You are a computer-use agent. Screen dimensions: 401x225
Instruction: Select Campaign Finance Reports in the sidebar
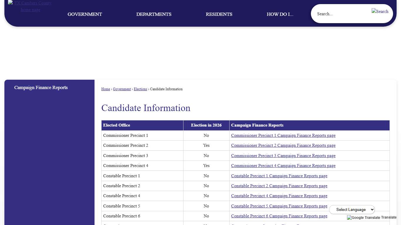point(41,88)
